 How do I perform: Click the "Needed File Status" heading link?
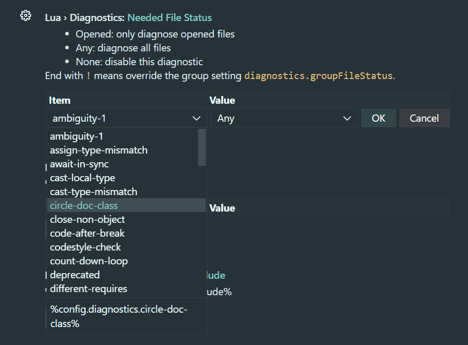(x=169, y=17)
